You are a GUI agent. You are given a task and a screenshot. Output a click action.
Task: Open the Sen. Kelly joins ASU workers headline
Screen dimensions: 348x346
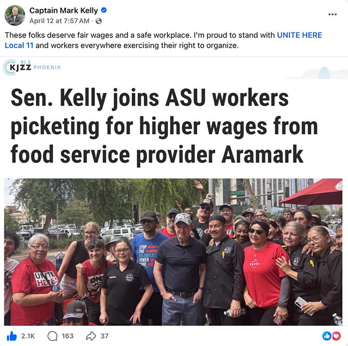(164, 126)
